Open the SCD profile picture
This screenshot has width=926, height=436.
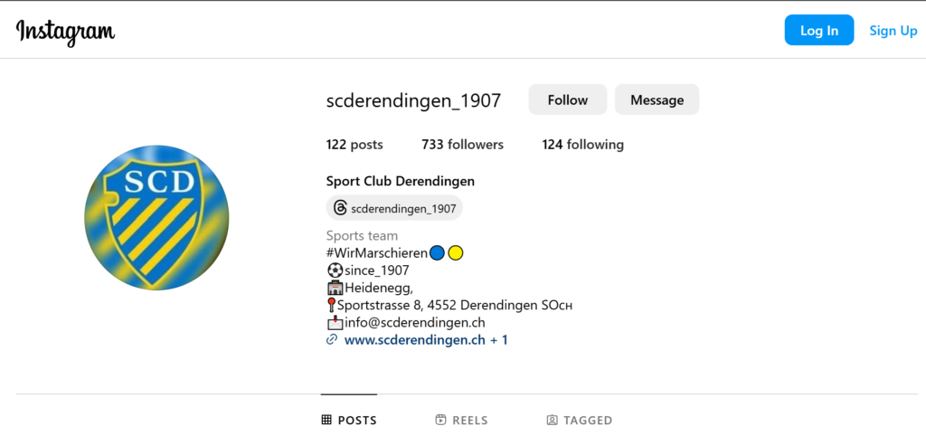tap(156, 218)
